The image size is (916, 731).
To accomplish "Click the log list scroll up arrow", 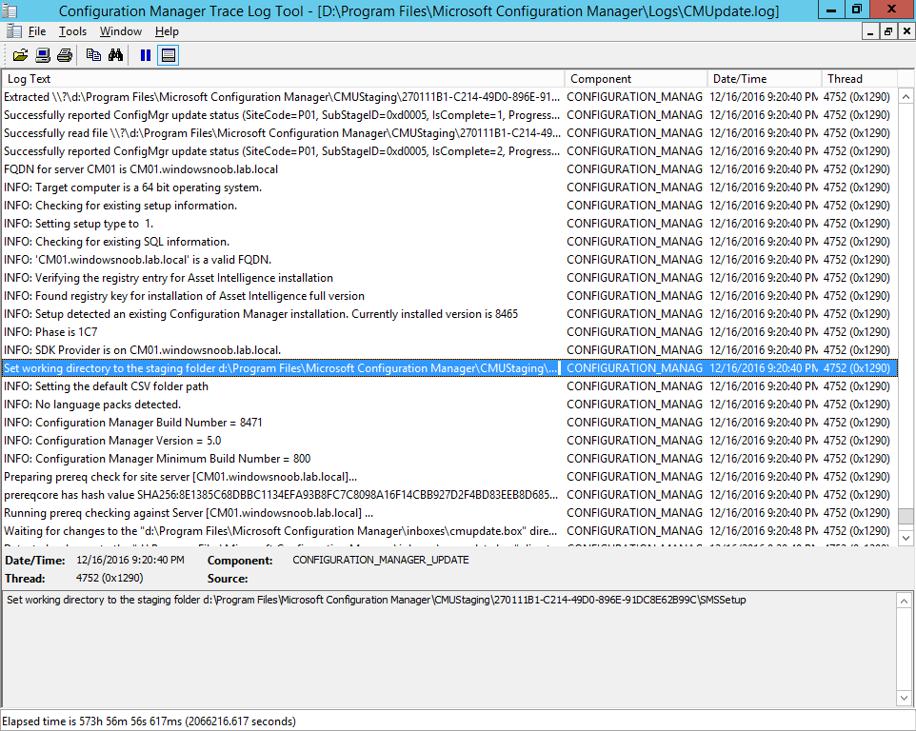I will [x=906, y=96].
